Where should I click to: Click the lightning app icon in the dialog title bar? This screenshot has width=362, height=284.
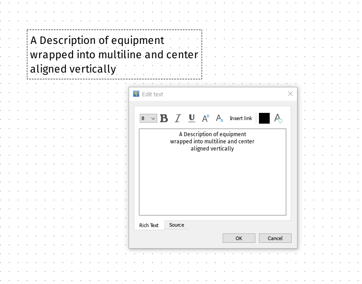[136, 94]
